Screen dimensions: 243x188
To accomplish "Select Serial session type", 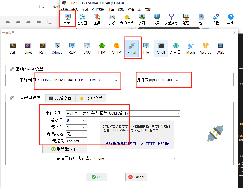I will [132, 49].
